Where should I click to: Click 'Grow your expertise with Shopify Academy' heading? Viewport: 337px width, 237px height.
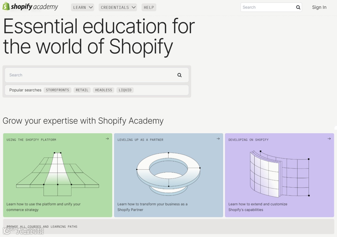point(83,121)
